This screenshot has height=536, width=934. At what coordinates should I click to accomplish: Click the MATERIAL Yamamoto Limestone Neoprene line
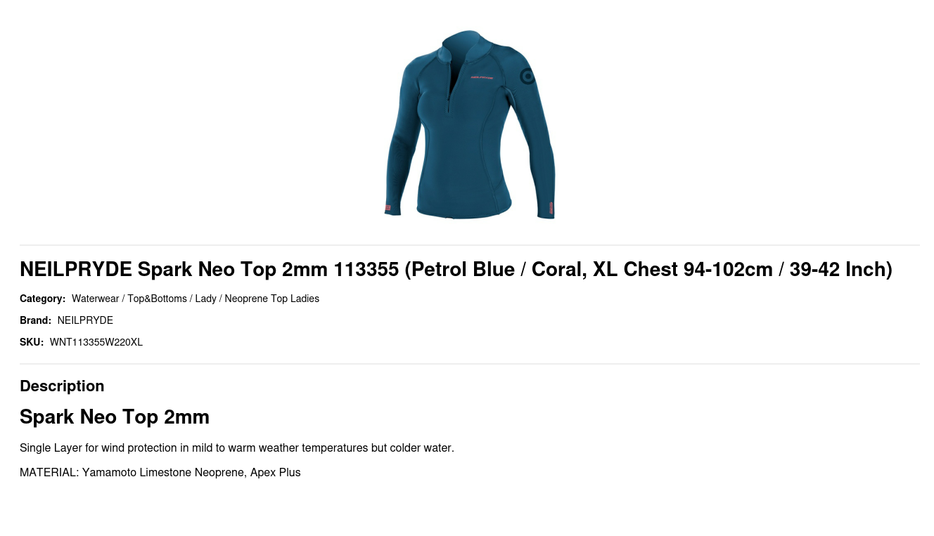160,472
